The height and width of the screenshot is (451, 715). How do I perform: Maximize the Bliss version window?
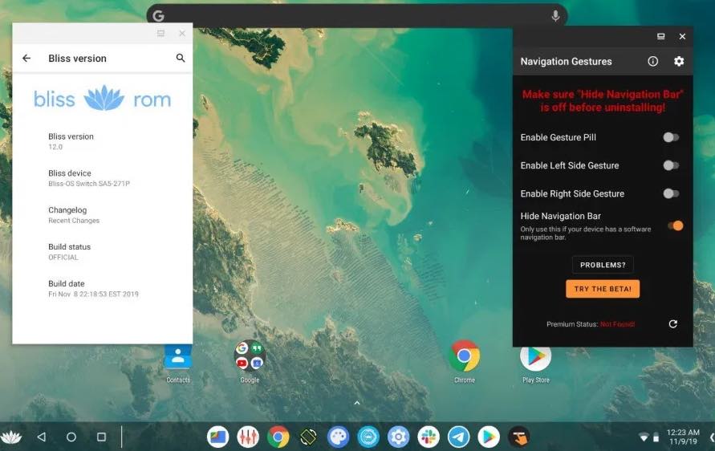(160, 33)
